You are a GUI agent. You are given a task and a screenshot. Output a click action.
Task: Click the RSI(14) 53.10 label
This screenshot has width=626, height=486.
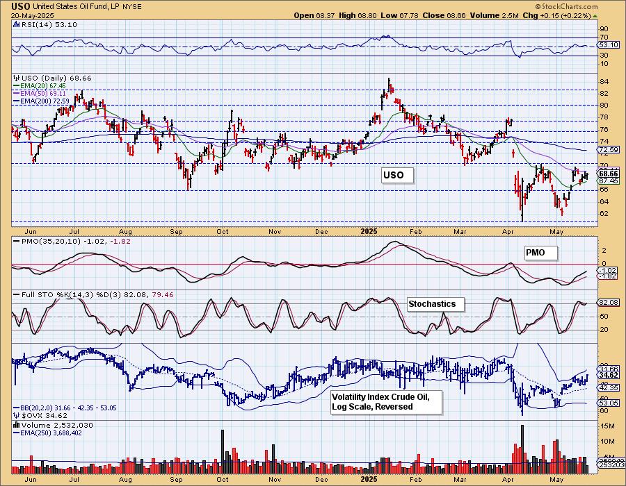[49, 24]
